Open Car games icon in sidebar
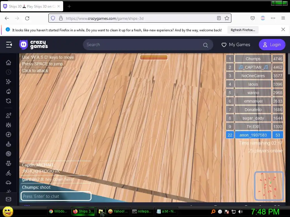Viewport: 290px width, 217px height. (x=8, y=183)
